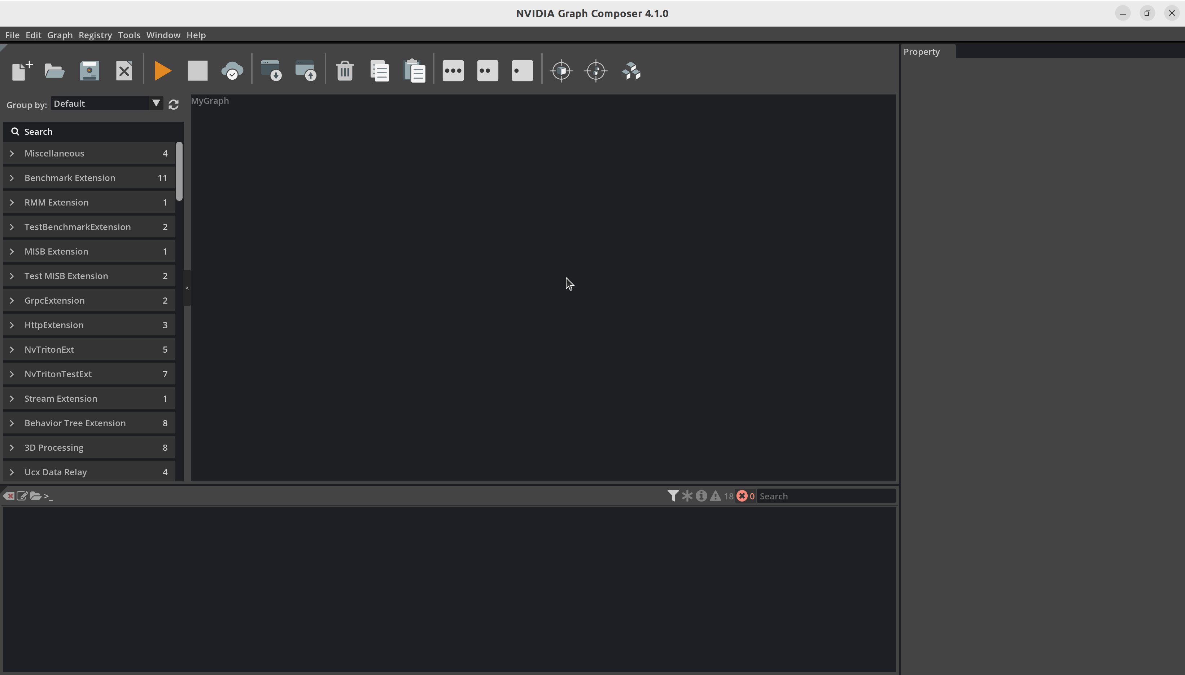This screenshot has height=675, width=1185.
Task: Click the delete selected nodes icon
Action: pos(344,71)
